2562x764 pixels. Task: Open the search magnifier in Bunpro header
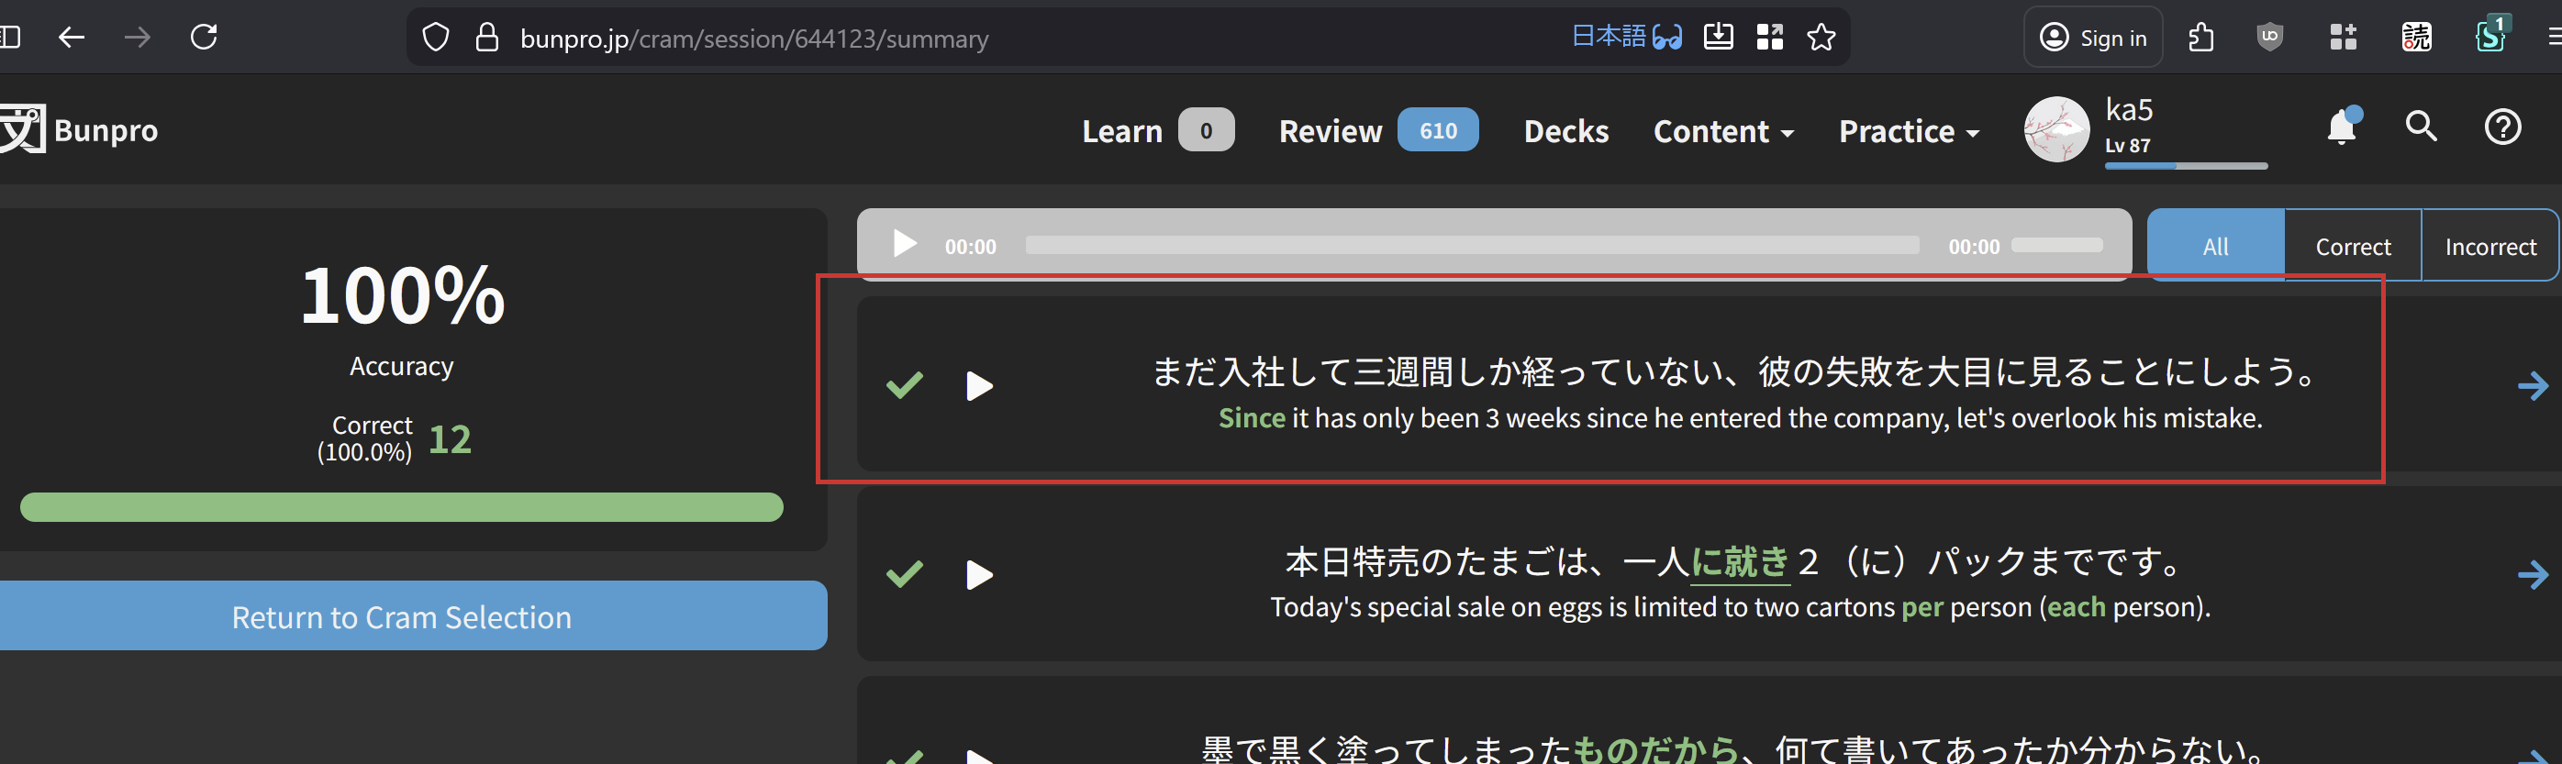pyautogui.click(x=2421, y=127)
